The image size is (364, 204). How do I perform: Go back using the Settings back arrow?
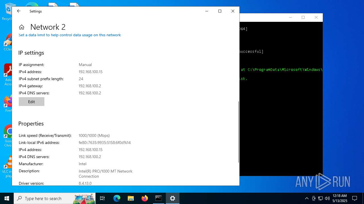(x=19, y=11)
